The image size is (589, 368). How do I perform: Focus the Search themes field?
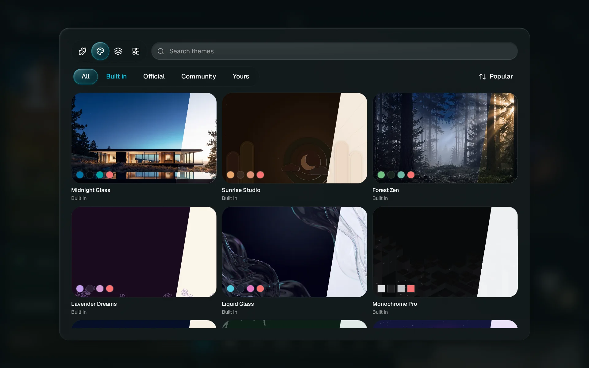(x=334, y=51)
